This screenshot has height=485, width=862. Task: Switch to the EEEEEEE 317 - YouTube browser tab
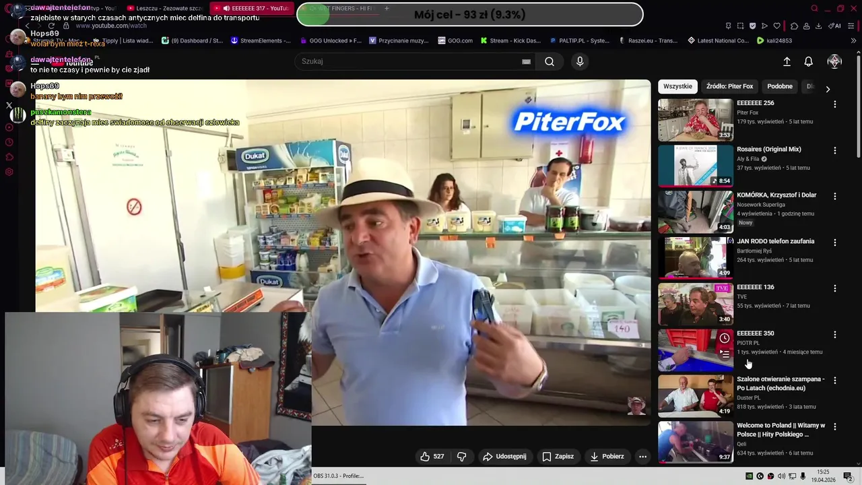252,8
